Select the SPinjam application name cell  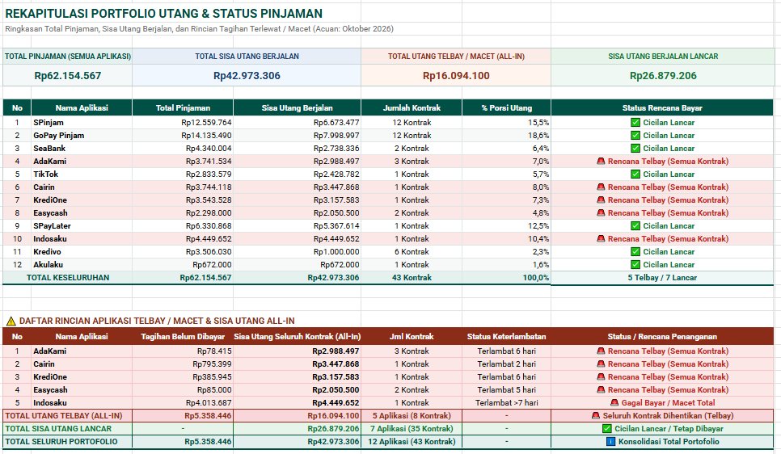point(82,123)
